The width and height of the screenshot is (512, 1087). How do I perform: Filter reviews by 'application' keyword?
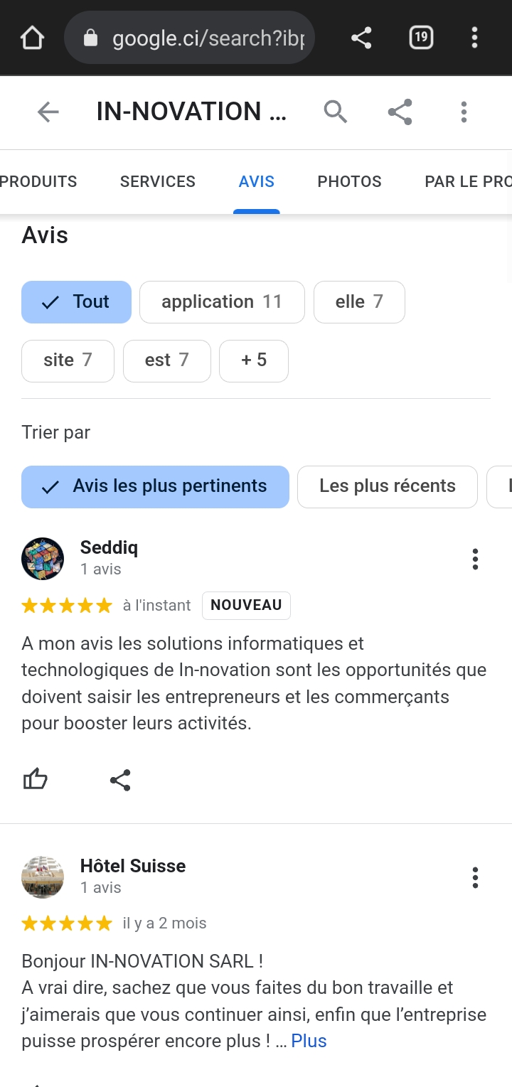pos(222,302)
